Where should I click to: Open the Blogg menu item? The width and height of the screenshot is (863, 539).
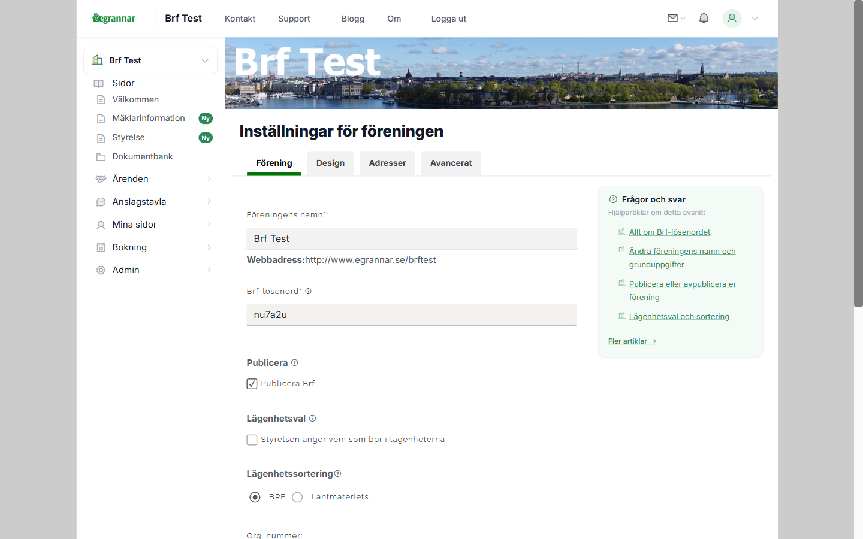[x=353, y=19]
